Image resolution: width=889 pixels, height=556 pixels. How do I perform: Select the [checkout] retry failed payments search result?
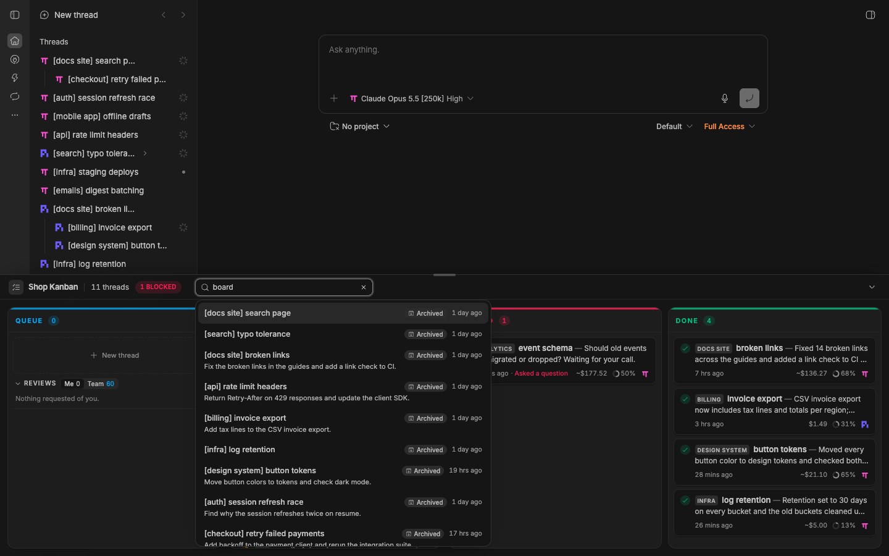[x=343, y=536]
